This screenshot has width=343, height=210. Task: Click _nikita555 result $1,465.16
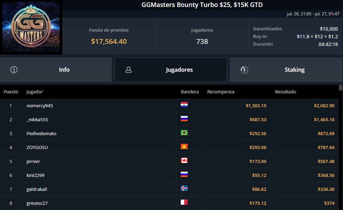click(x=324, y=120)
